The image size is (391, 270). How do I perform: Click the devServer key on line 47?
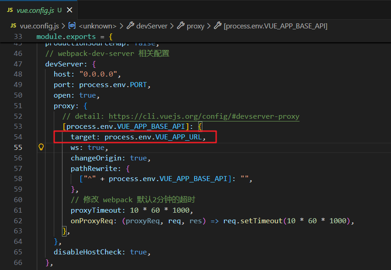64,64
